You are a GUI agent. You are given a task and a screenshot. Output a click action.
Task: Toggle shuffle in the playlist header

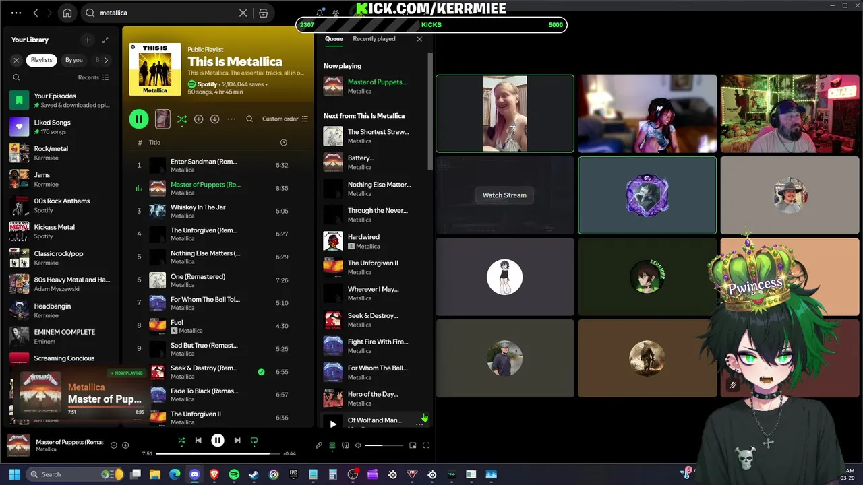click(x=182, y=119)
